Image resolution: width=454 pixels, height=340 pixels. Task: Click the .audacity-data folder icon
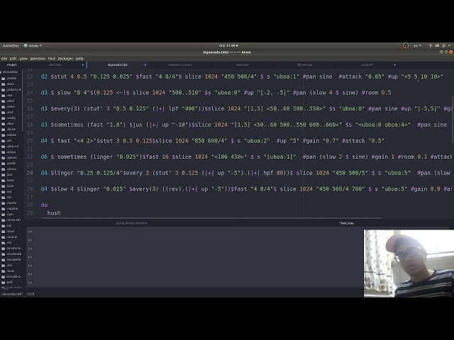point(3,90)
